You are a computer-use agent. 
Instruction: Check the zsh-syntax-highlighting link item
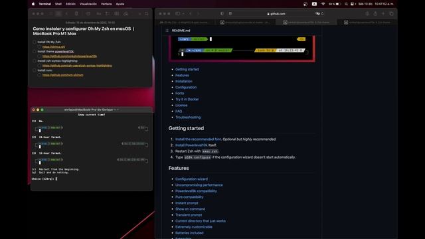(40, 66)
